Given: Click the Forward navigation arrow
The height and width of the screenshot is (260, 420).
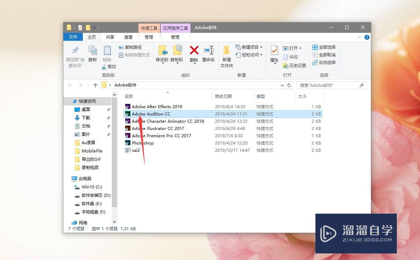Looking at the screenshot, I should 80,85.
